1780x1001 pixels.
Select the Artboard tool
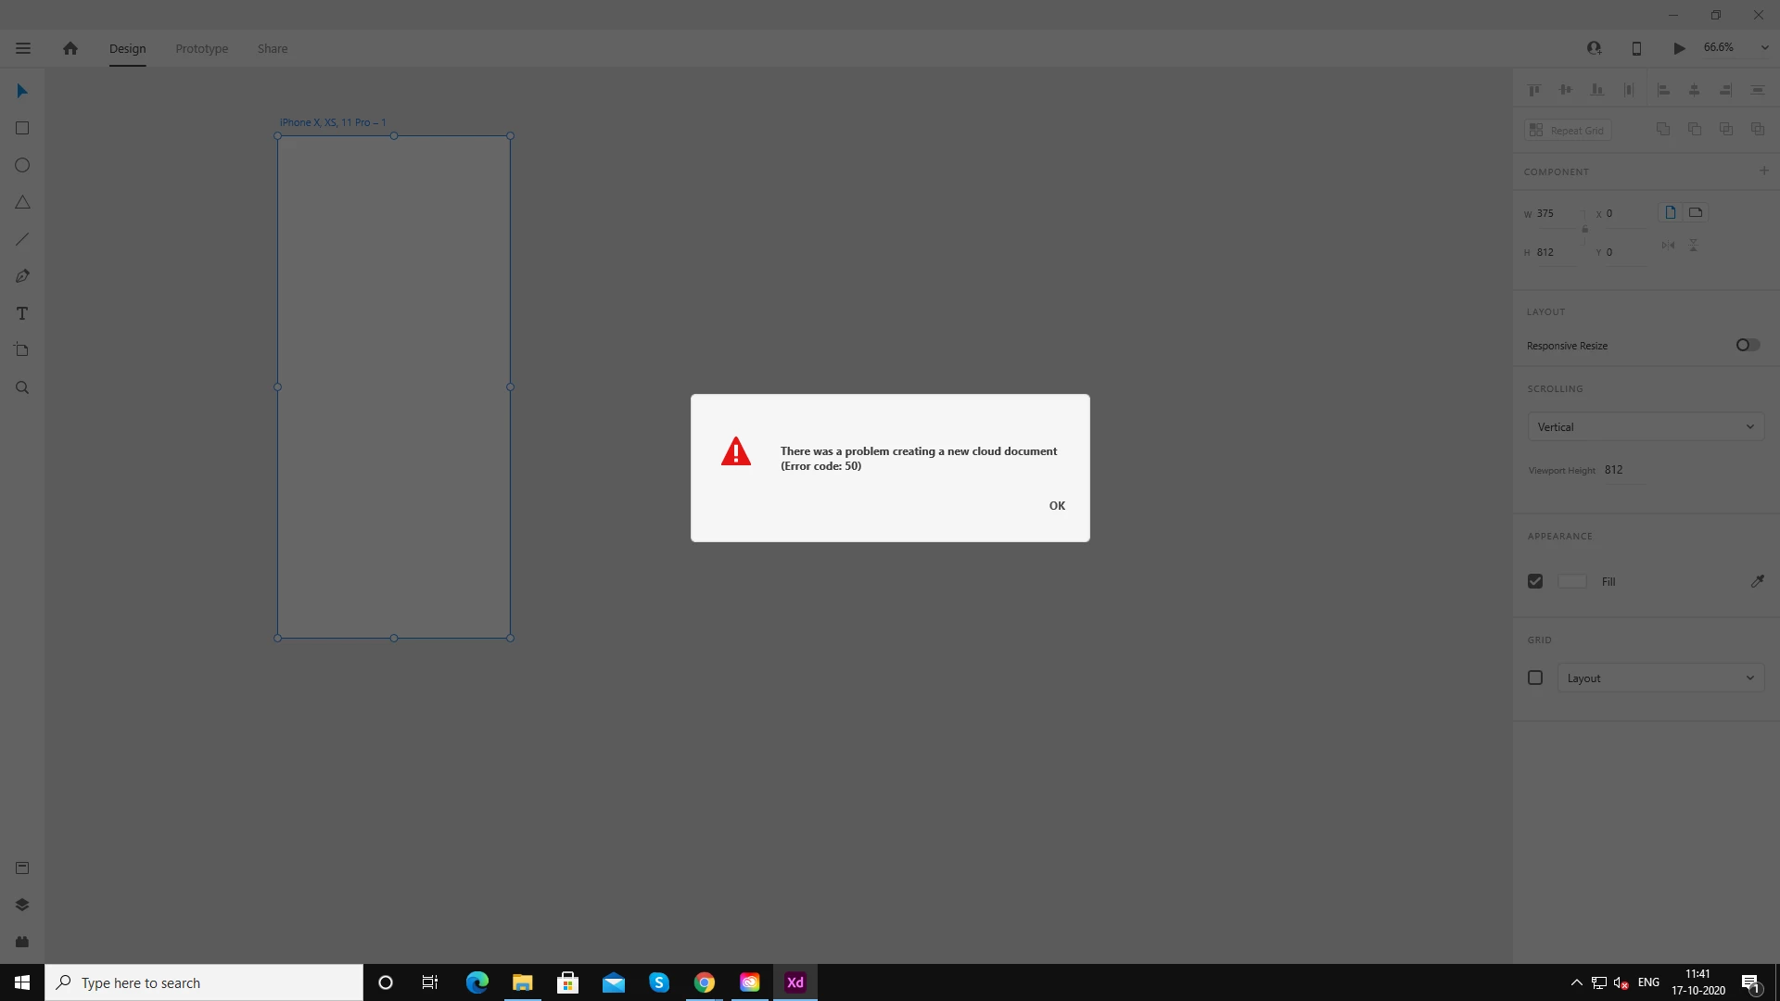(22, 350)
